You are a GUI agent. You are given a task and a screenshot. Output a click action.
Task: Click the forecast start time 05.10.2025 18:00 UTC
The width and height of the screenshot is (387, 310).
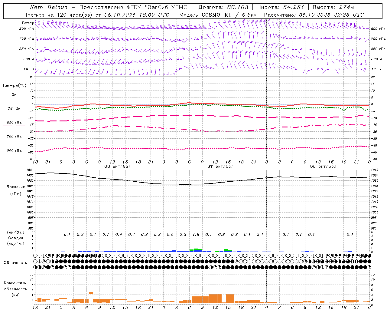[137, 15]
